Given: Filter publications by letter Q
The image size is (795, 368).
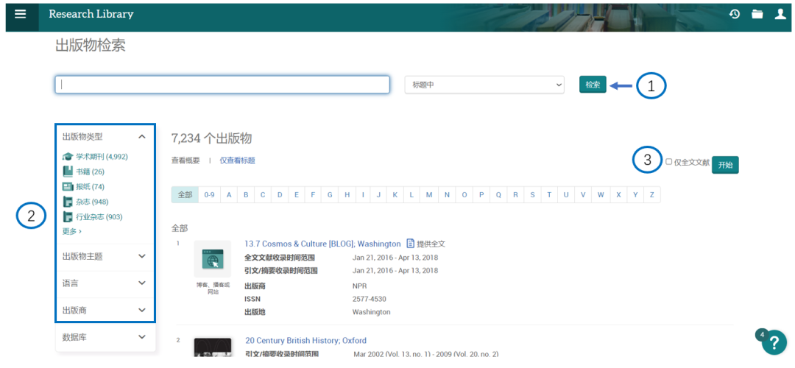Looking at the screenshot, I should (x=498, y=194).
